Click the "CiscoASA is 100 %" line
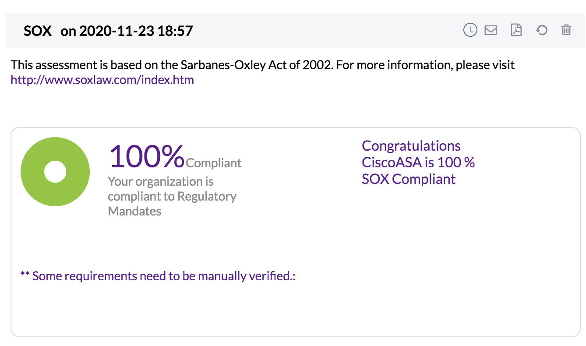 pos(418,162)
